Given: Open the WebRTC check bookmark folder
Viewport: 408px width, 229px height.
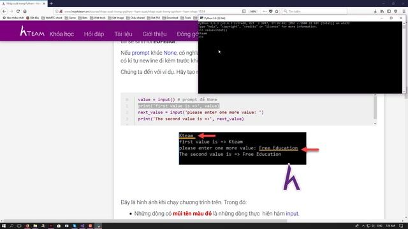Looking at the screenshot, I should coord(52,18).
